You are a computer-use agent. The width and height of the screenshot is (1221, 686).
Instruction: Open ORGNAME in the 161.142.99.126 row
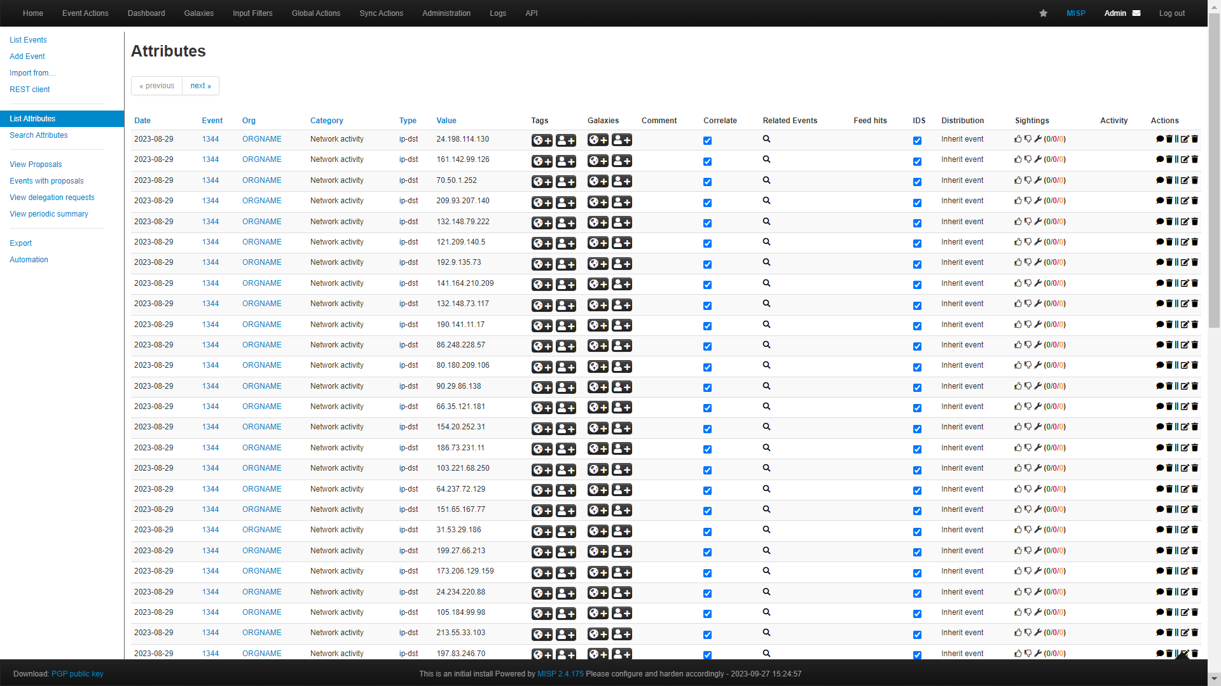[261, 159]
